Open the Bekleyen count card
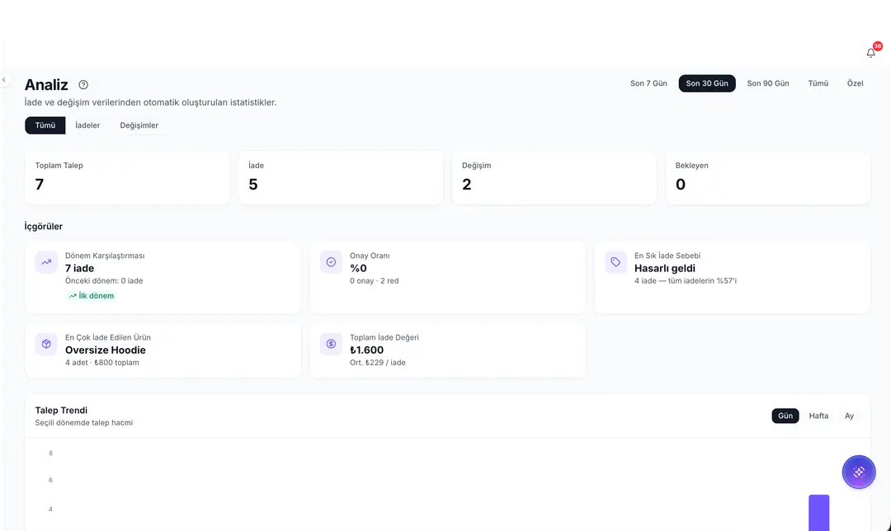Image resolution: width=891 pixels, height=531 pixels. 768,178
